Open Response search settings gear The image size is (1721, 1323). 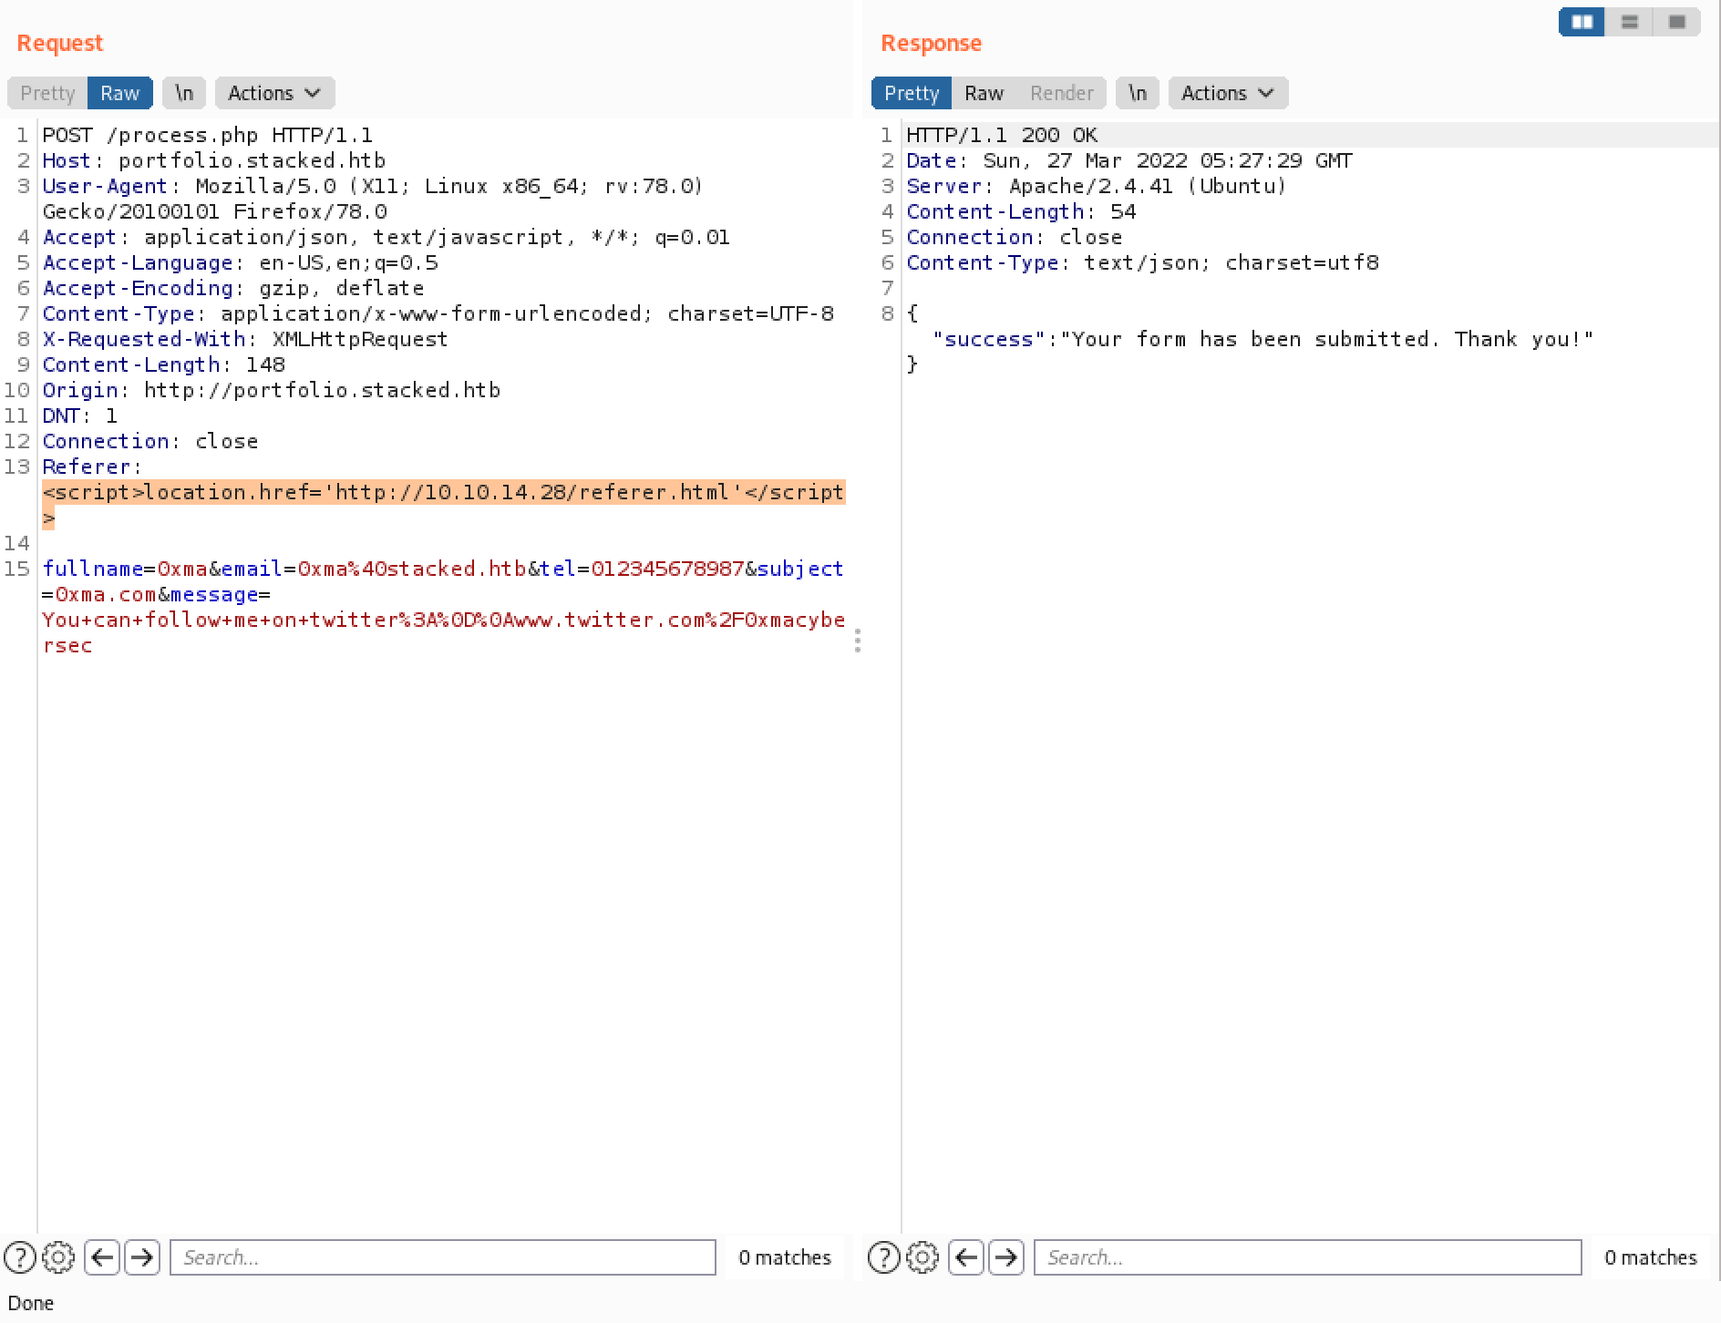[922, 1257]
